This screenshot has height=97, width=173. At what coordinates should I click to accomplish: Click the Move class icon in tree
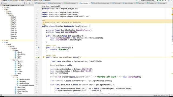[x=15, y=56]
